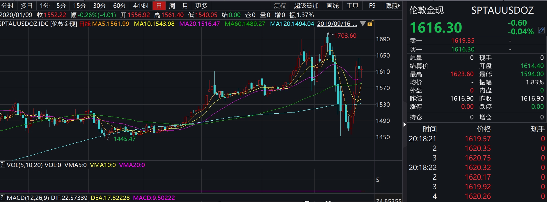
Task: Select the 日 daily chart tab
Action: coord(159,6)
